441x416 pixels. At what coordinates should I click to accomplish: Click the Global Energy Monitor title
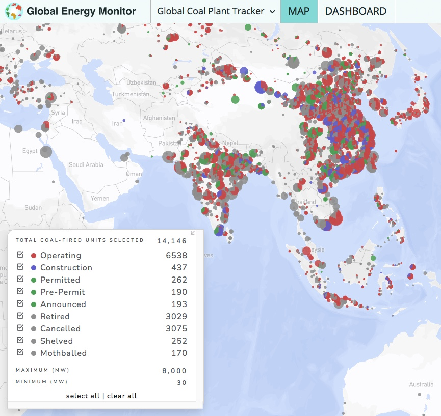(x=81, y=11)
